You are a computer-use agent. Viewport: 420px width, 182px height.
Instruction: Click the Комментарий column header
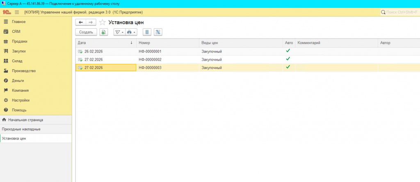(x=337, y=43)
